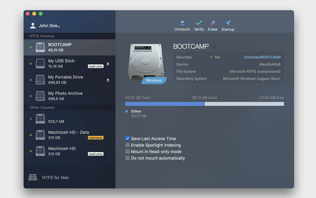Click the My Portable Drive disk icon
The height and width of the screenshot is (198, 316).
pos(40,80)
